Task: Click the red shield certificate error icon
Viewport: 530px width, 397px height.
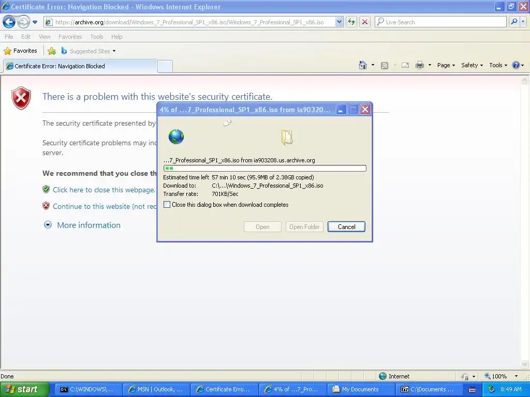Action: 21,98
